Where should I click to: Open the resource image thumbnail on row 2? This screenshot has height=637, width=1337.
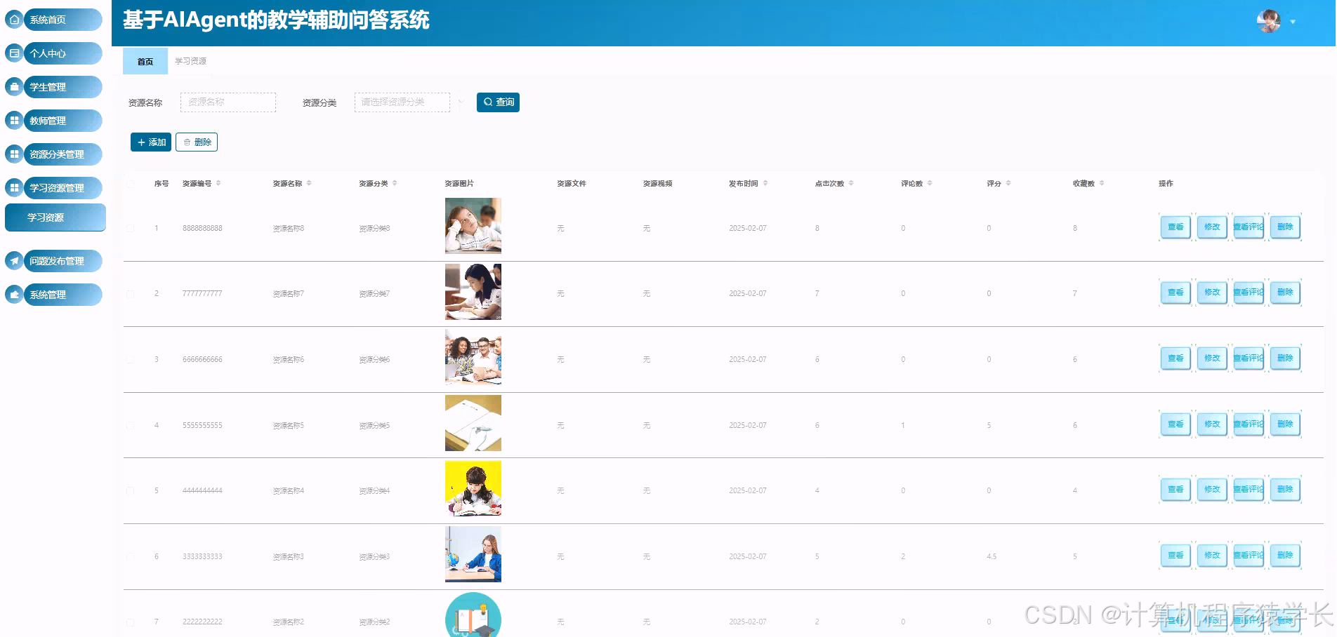click(473, 292)
